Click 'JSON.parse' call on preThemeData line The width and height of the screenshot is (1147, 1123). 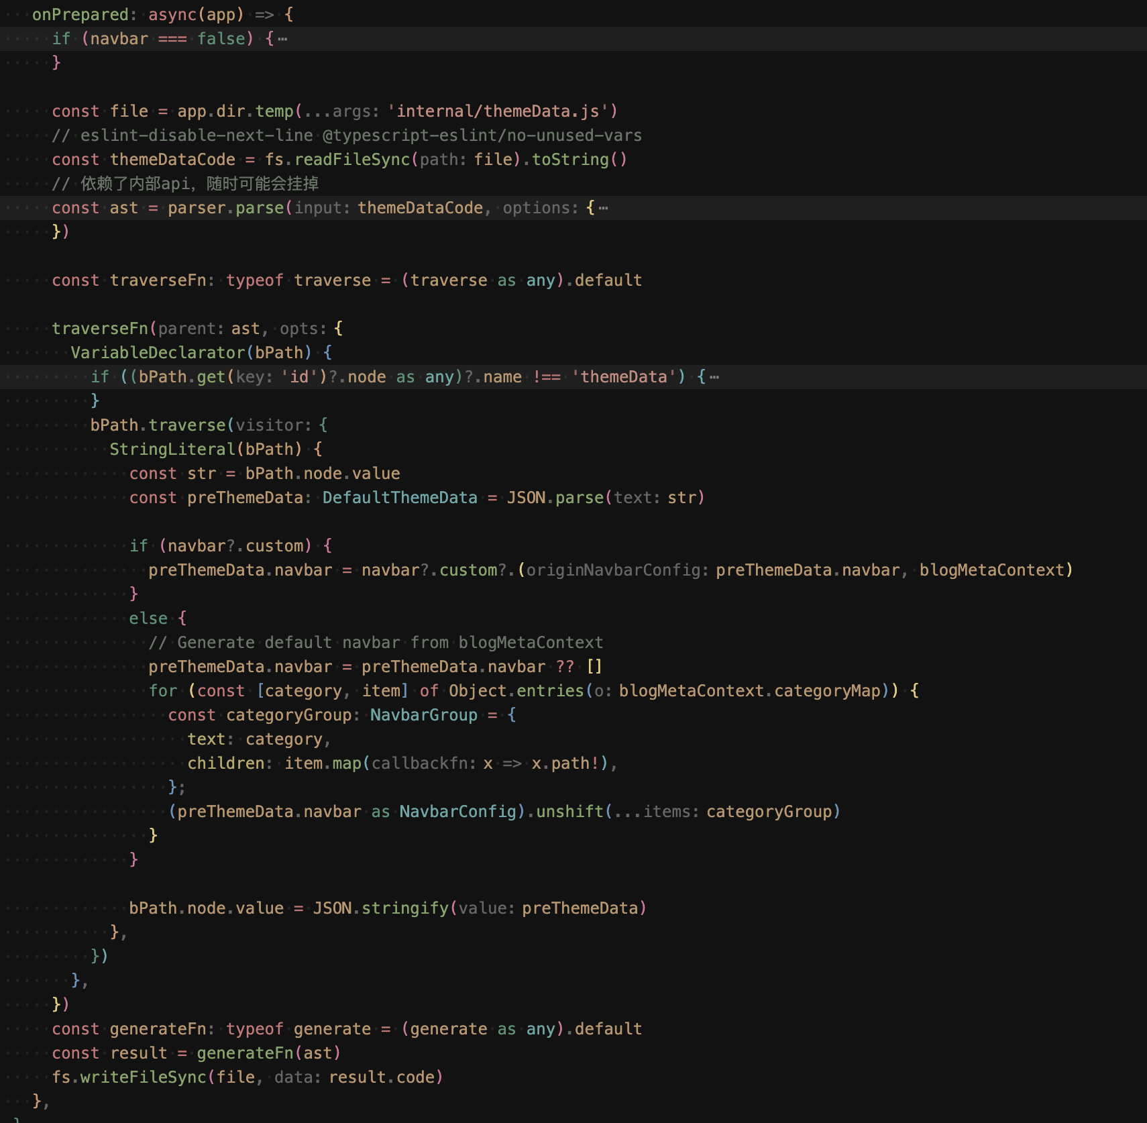click(555, 498)
